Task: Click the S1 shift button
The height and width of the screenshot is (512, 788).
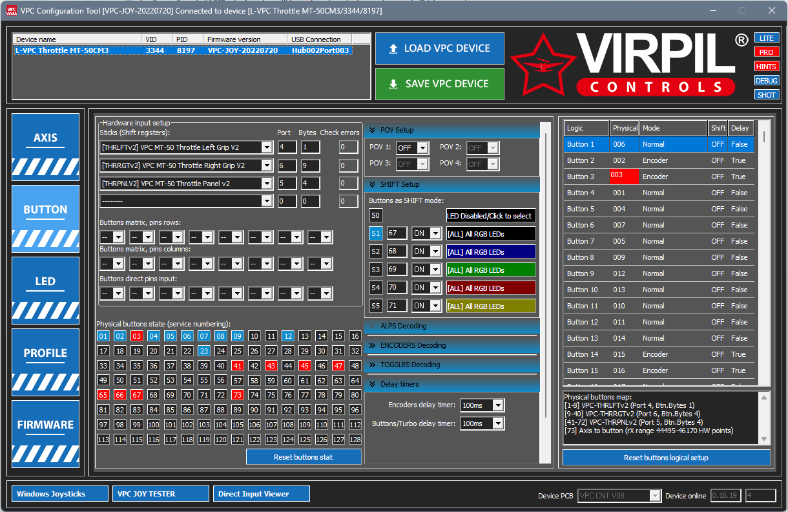Action: pyautogui.click(x=376, y=233)
